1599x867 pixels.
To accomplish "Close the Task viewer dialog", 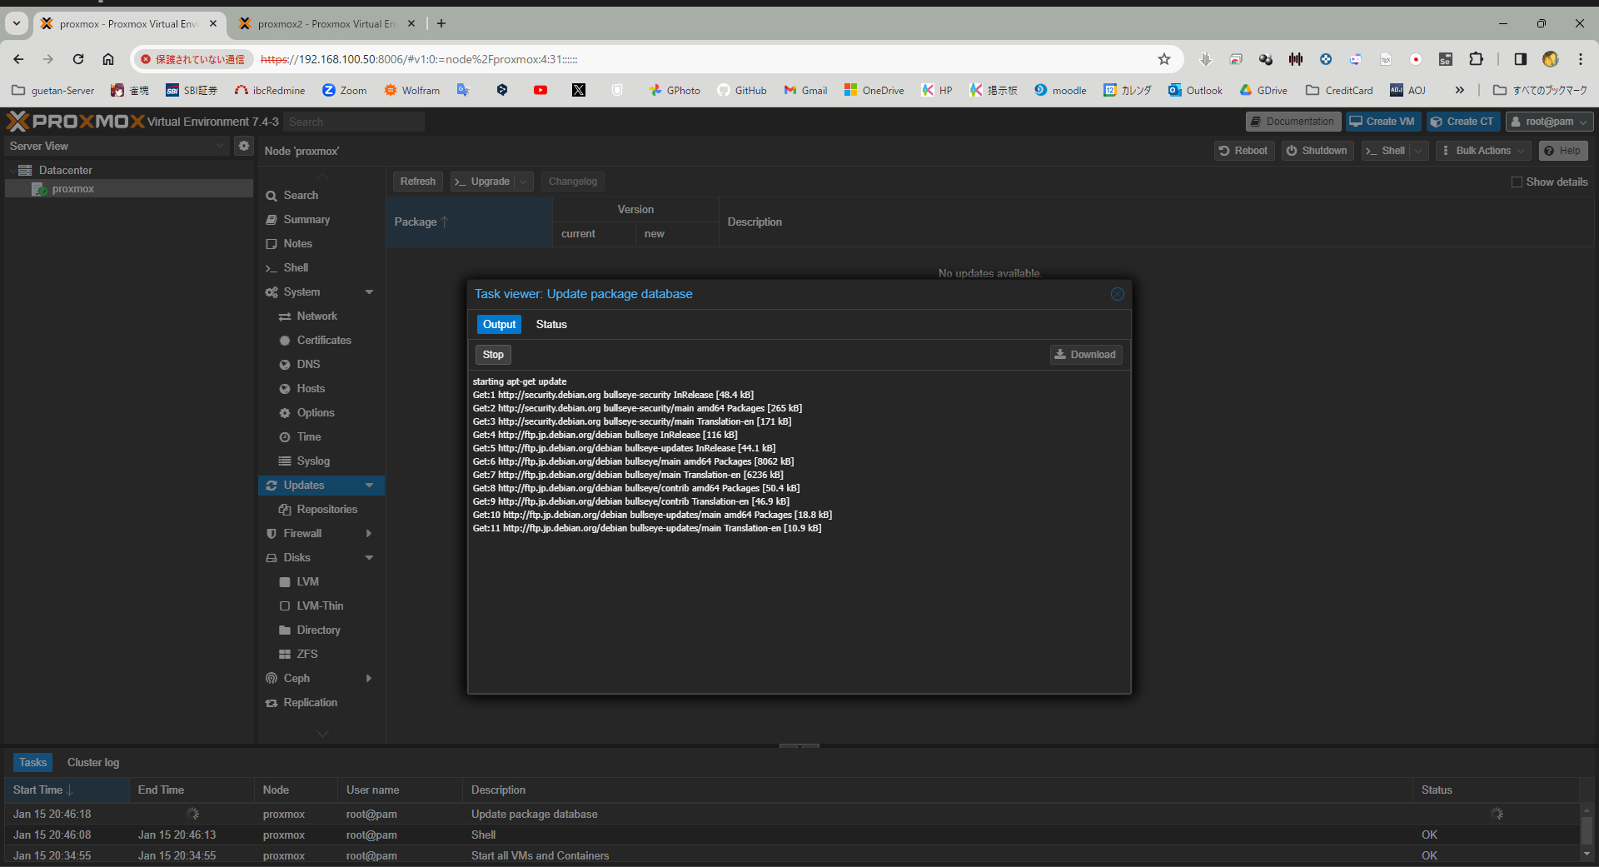I will click(x=1117, y=294).
